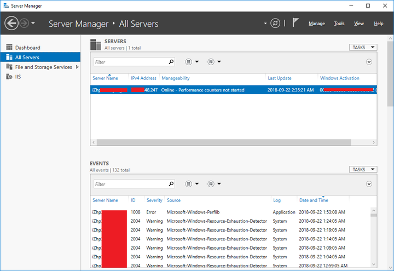Sort servers by Server Name column
Image resolution: width=394 pixels, height=271 pixels.
(x=105, y=78)
